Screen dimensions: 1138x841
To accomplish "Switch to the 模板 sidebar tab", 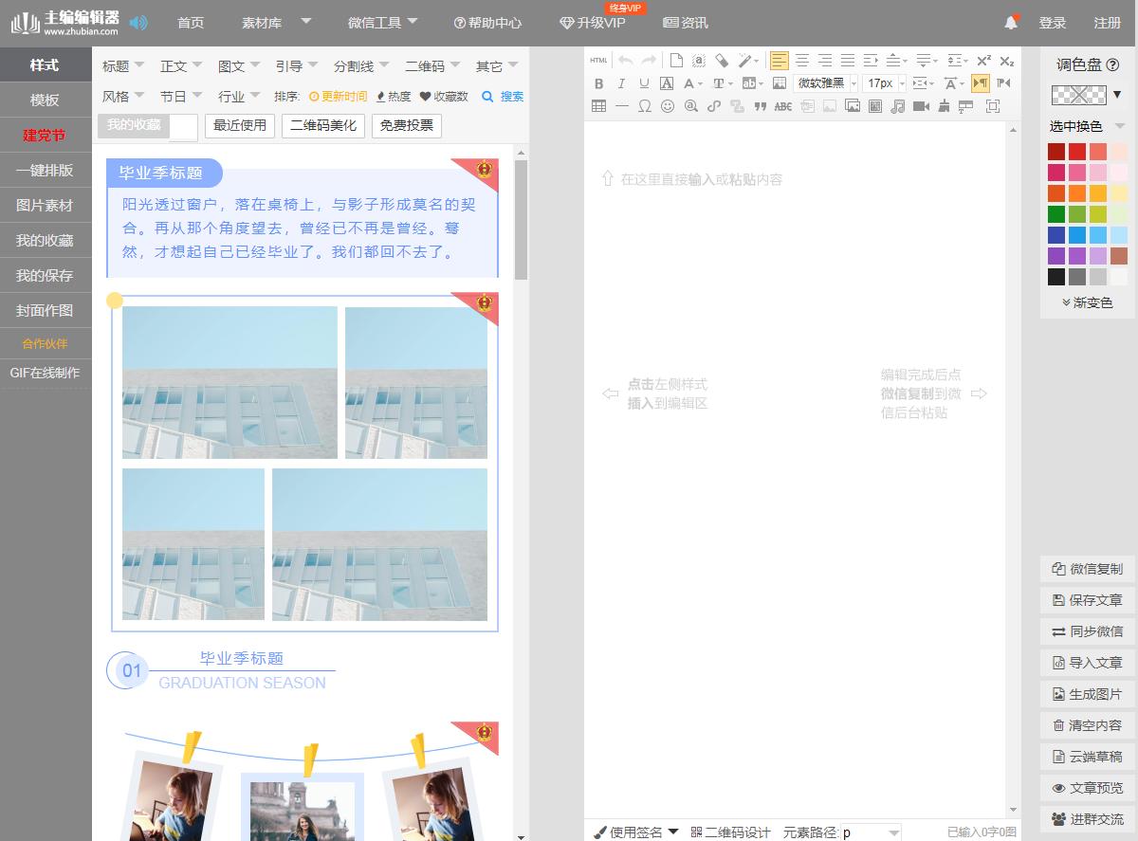I will pyautogui.click(x=46, y=100).
